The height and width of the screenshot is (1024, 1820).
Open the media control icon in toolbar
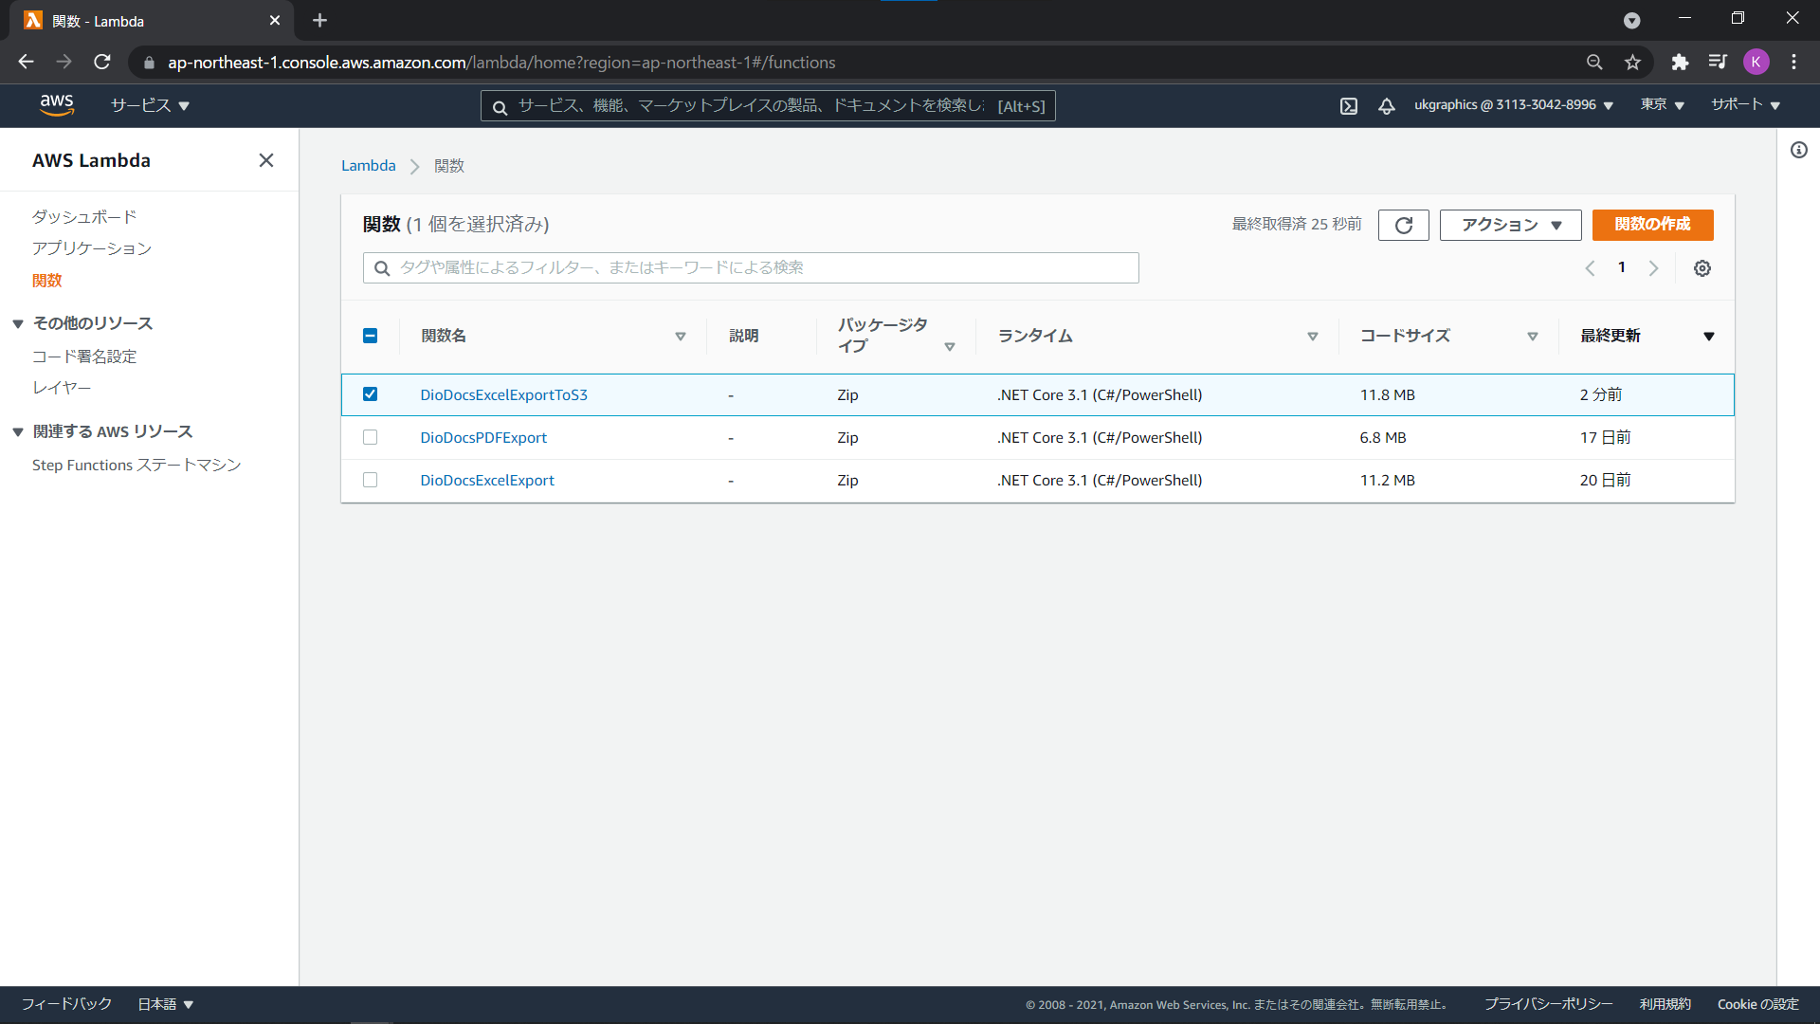tap(1718, 62)
